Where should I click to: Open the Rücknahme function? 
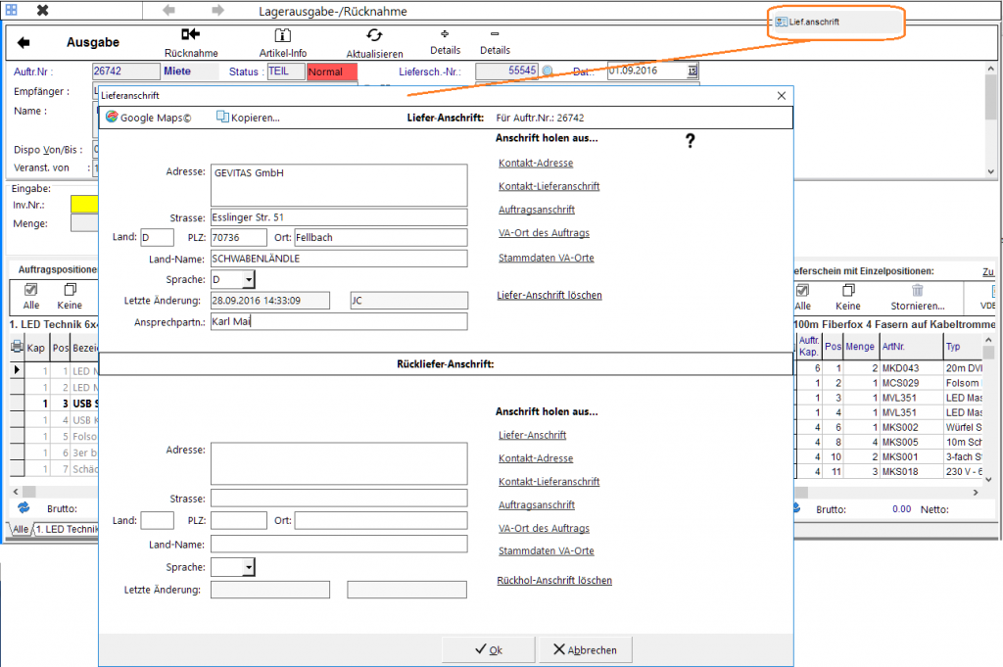[191, 42]
